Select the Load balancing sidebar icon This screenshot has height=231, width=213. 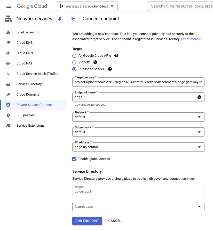point(8,32)
